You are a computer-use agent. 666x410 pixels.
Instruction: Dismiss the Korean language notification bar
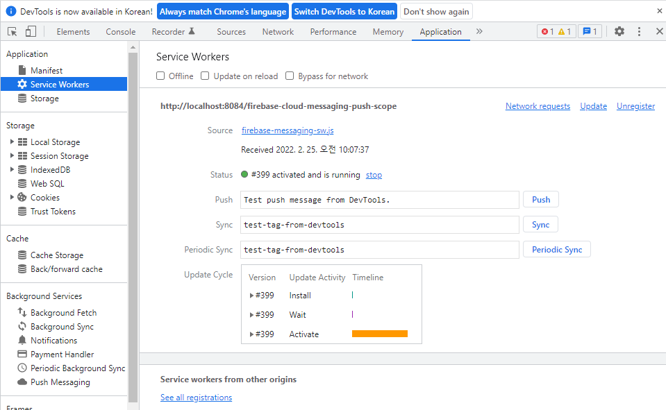659,11
